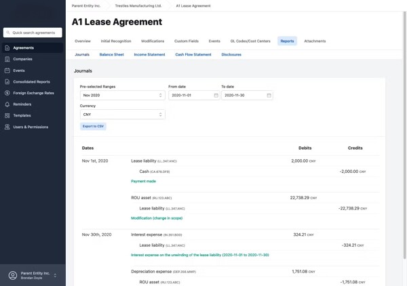The image size is (407, 286).
Task: Open Reminders in the sidebar
Action: point(33,104)
